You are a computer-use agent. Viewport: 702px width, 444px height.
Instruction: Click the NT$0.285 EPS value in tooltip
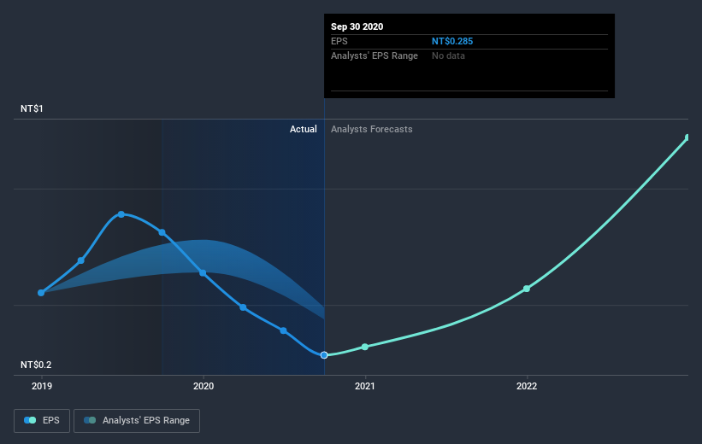[452, 41]
